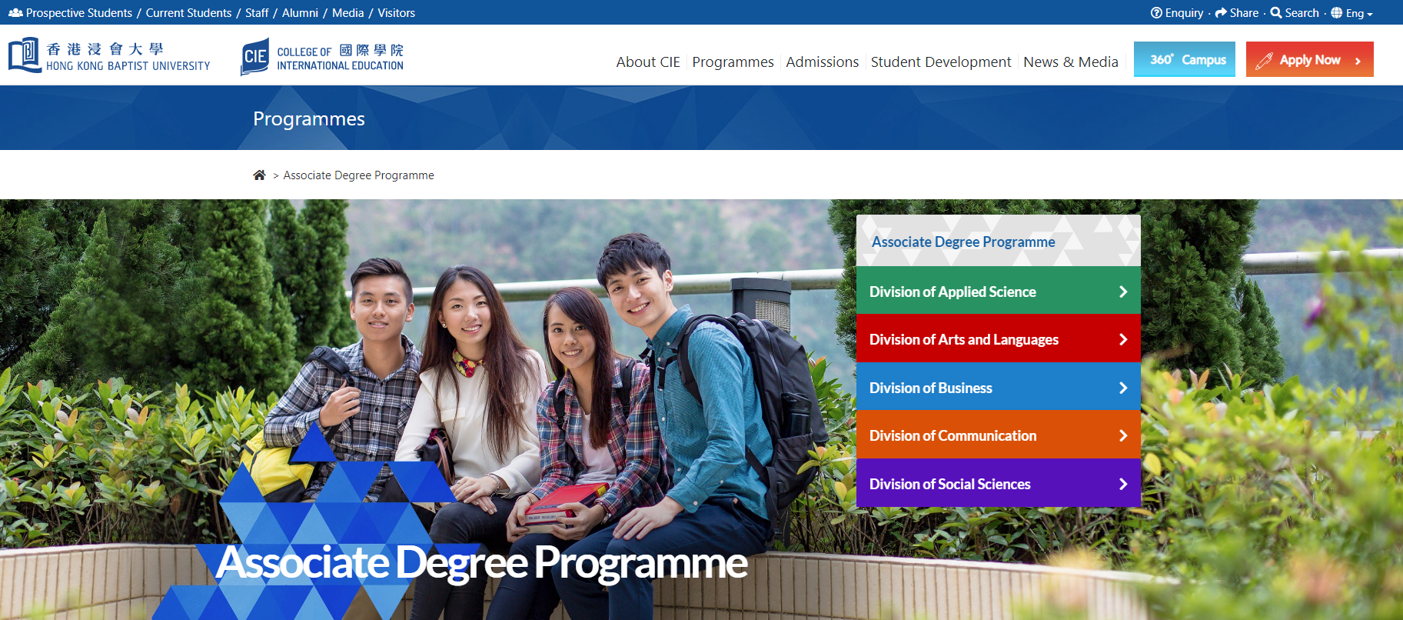The height and width of the screenshot is (620, 1403).
Task: Open News & Media menu
Action: [1071, 62]
